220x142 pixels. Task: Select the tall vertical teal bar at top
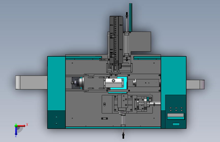(x=131, y=17)
